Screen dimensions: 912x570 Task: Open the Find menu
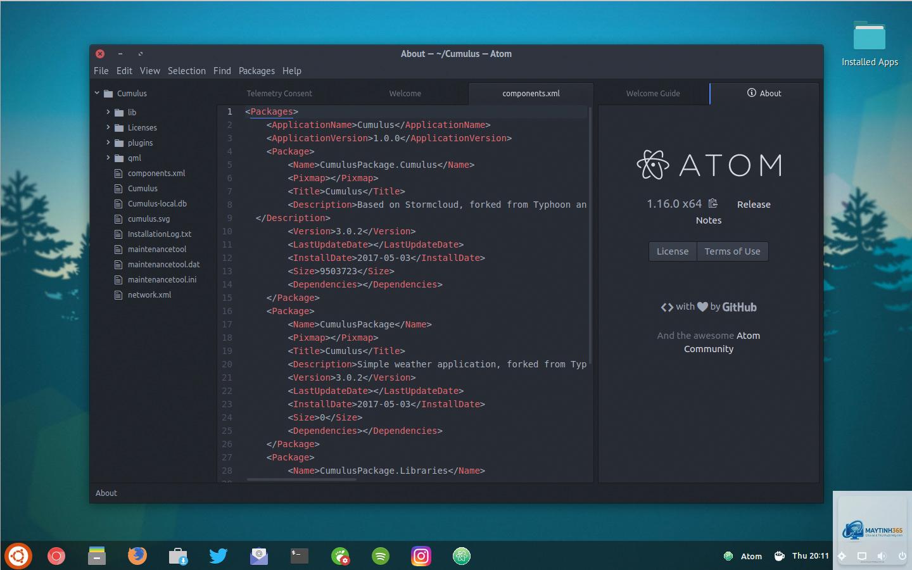point(222,71)
